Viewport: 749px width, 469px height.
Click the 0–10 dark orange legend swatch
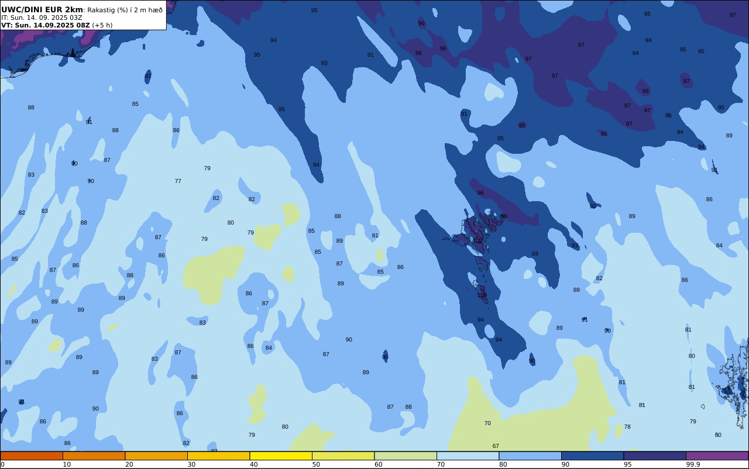(x=32, y=456)
